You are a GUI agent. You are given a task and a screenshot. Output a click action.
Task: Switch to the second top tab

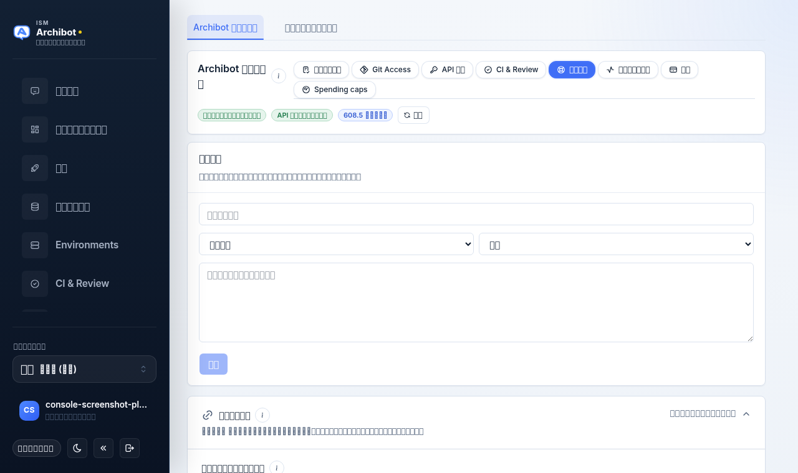311,27
